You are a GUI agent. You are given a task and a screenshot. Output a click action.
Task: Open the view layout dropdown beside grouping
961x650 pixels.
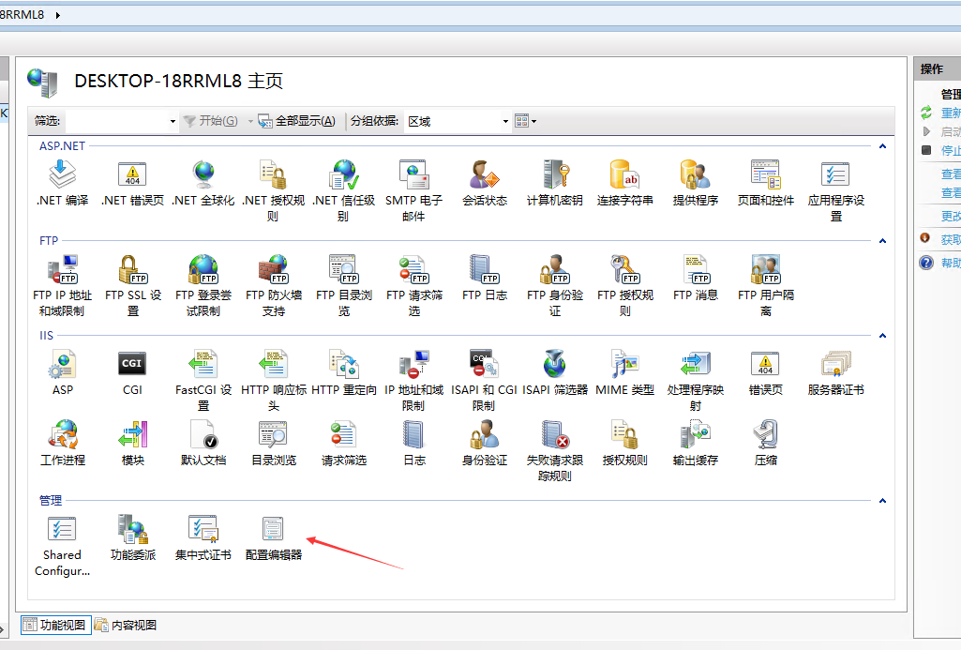coord(525,120)
